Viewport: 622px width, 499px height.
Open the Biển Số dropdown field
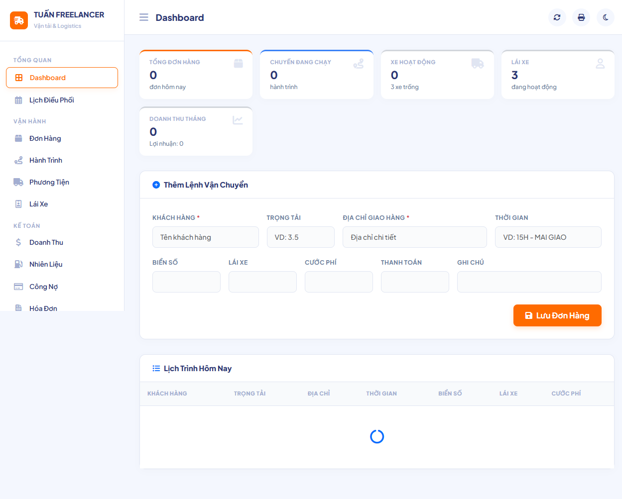[x=186, y=282]
